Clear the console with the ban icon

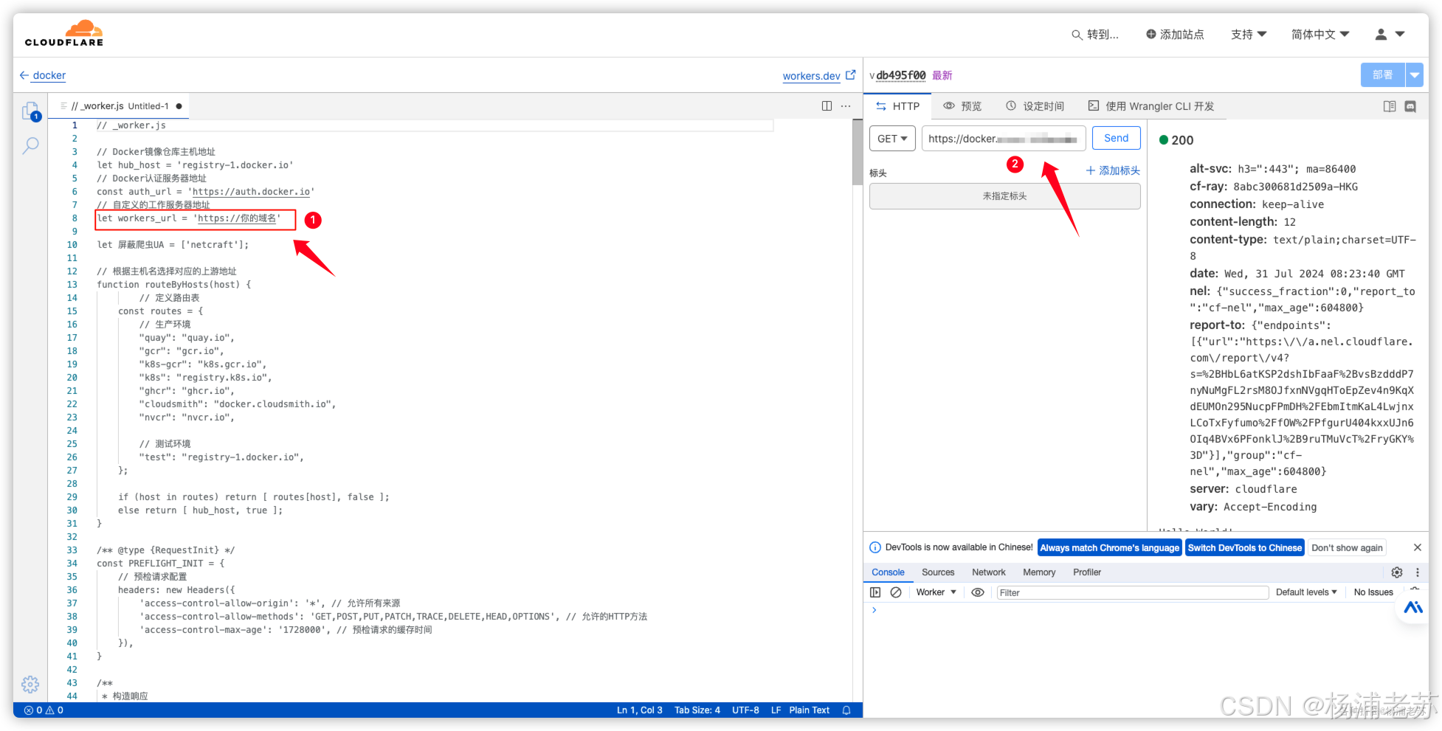pos(896,592)
